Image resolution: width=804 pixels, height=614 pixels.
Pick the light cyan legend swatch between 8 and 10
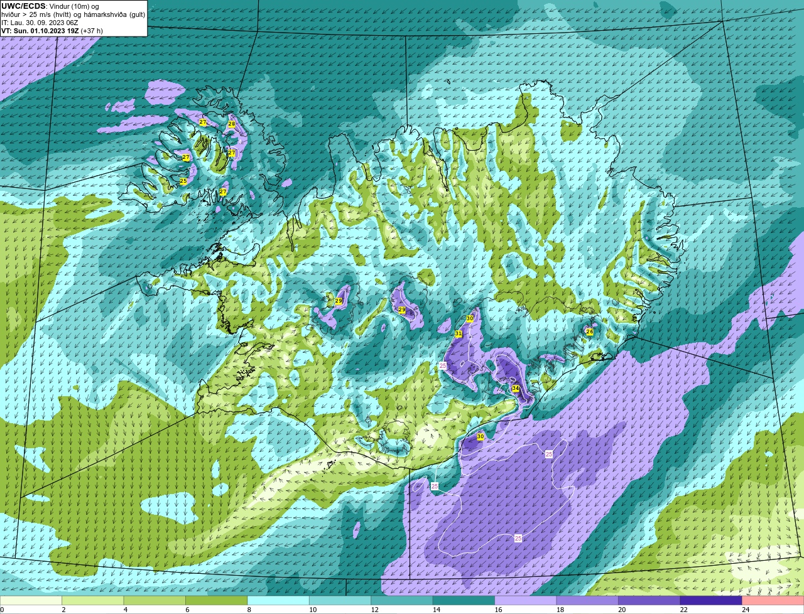point(278,600)
